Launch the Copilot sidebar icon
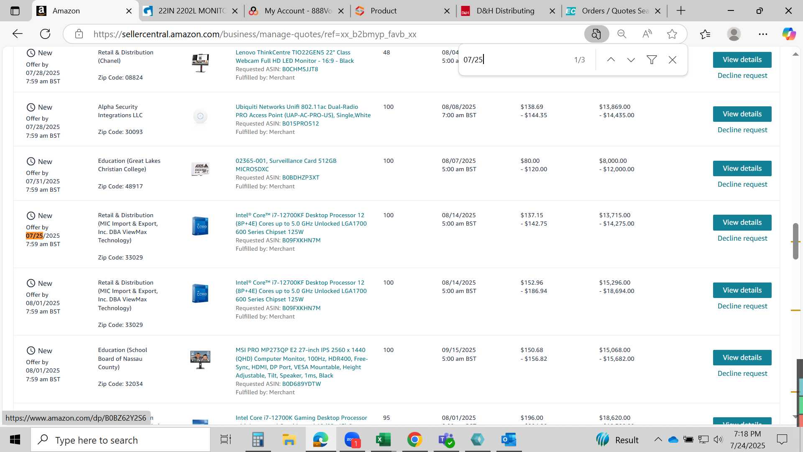803x452 pixels. tap(789, 34)
